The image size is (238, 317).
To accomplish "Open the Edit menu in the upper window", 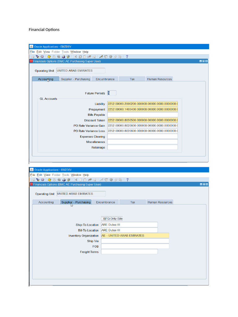I will [x=39, y=52].
